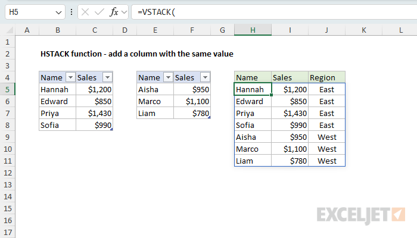This screenshot has width=417, height=238.
Task: Click the 'Name' header cell in column H
Action: (x=253, y=77)
